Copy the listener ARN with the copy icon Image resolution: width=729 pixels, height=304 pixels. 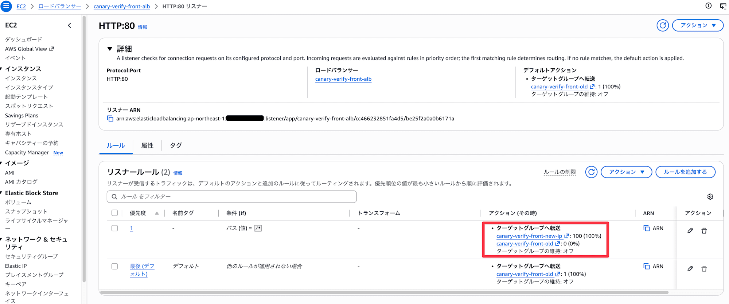[110, 119]
